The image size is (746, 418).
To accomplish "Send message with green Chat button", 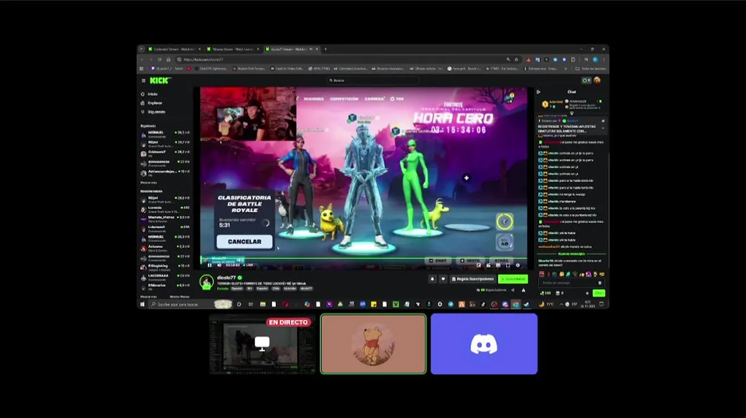I will [x=599, y=293].
